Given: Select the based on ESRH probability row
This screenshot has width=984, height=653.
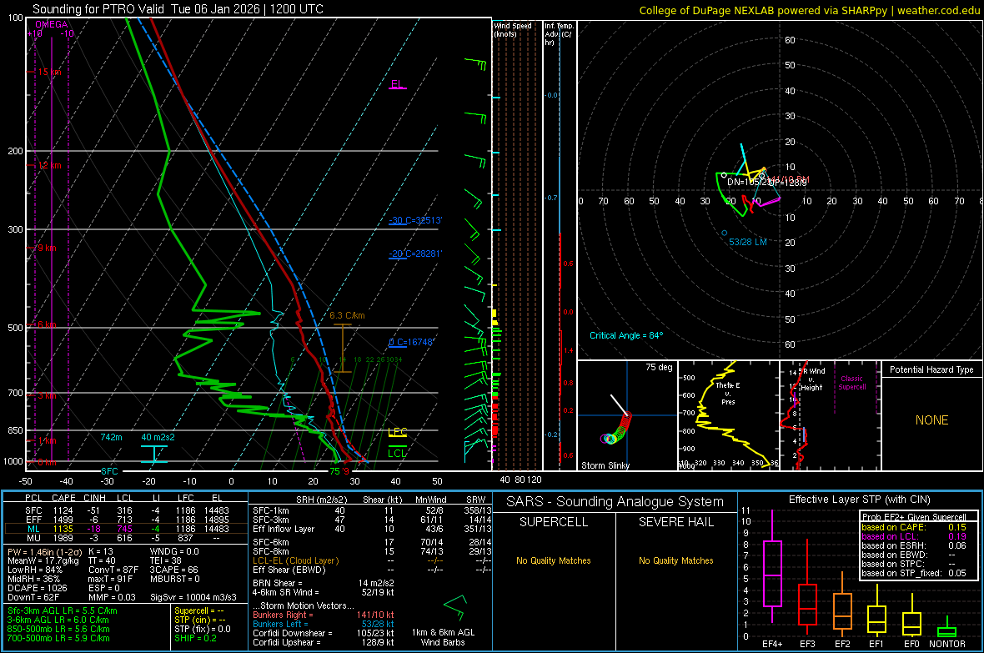Looking at the screenshot, I should coord(914,545).
